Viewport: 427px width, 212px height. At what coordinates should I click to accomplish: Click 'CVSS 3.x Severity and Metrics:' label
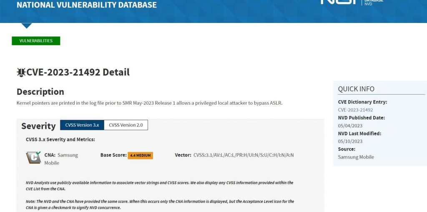click(60, 139)
